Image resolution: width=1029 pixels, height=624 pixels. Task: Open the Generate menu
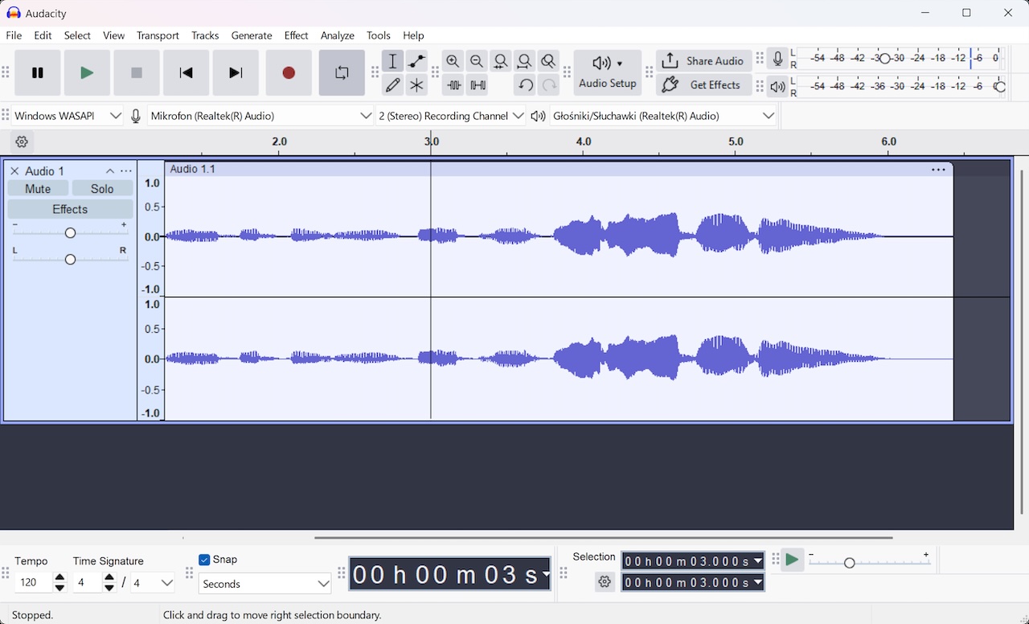coord(252,35)
